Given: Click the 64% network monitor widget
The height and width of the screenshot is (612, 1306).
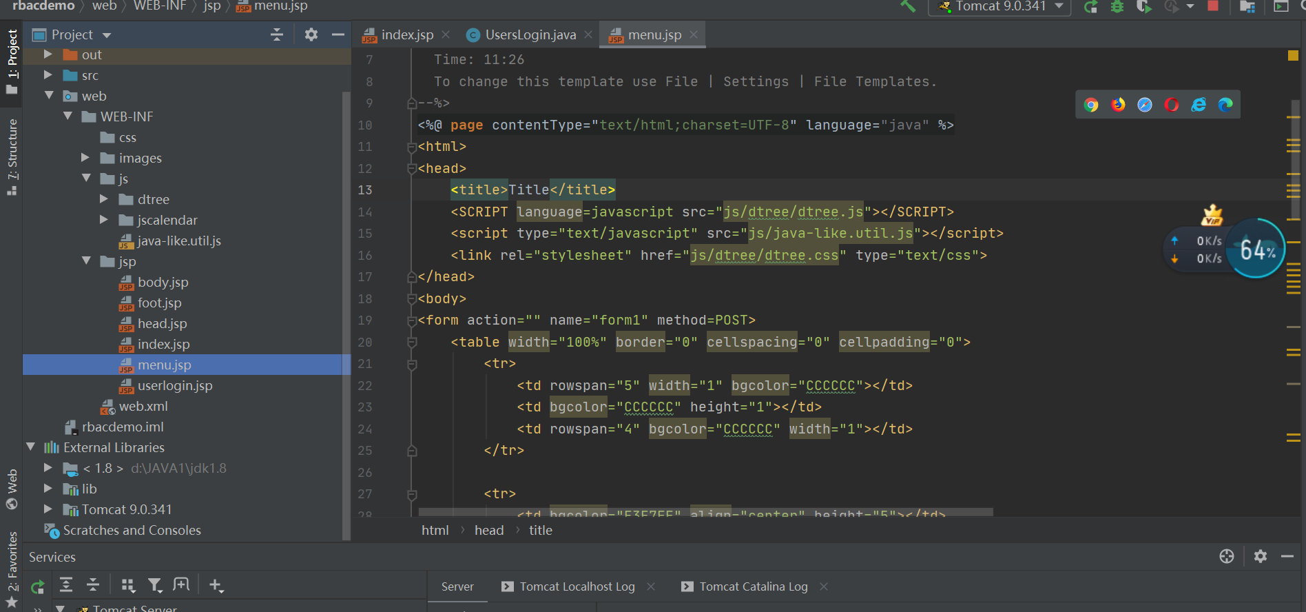Looking at the screenshot, I should click(1256, 249).
